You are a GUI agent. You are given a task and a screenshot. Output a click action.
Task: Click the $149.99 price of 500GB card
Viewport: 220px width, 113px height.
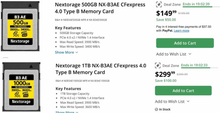(x=166, y=13)
